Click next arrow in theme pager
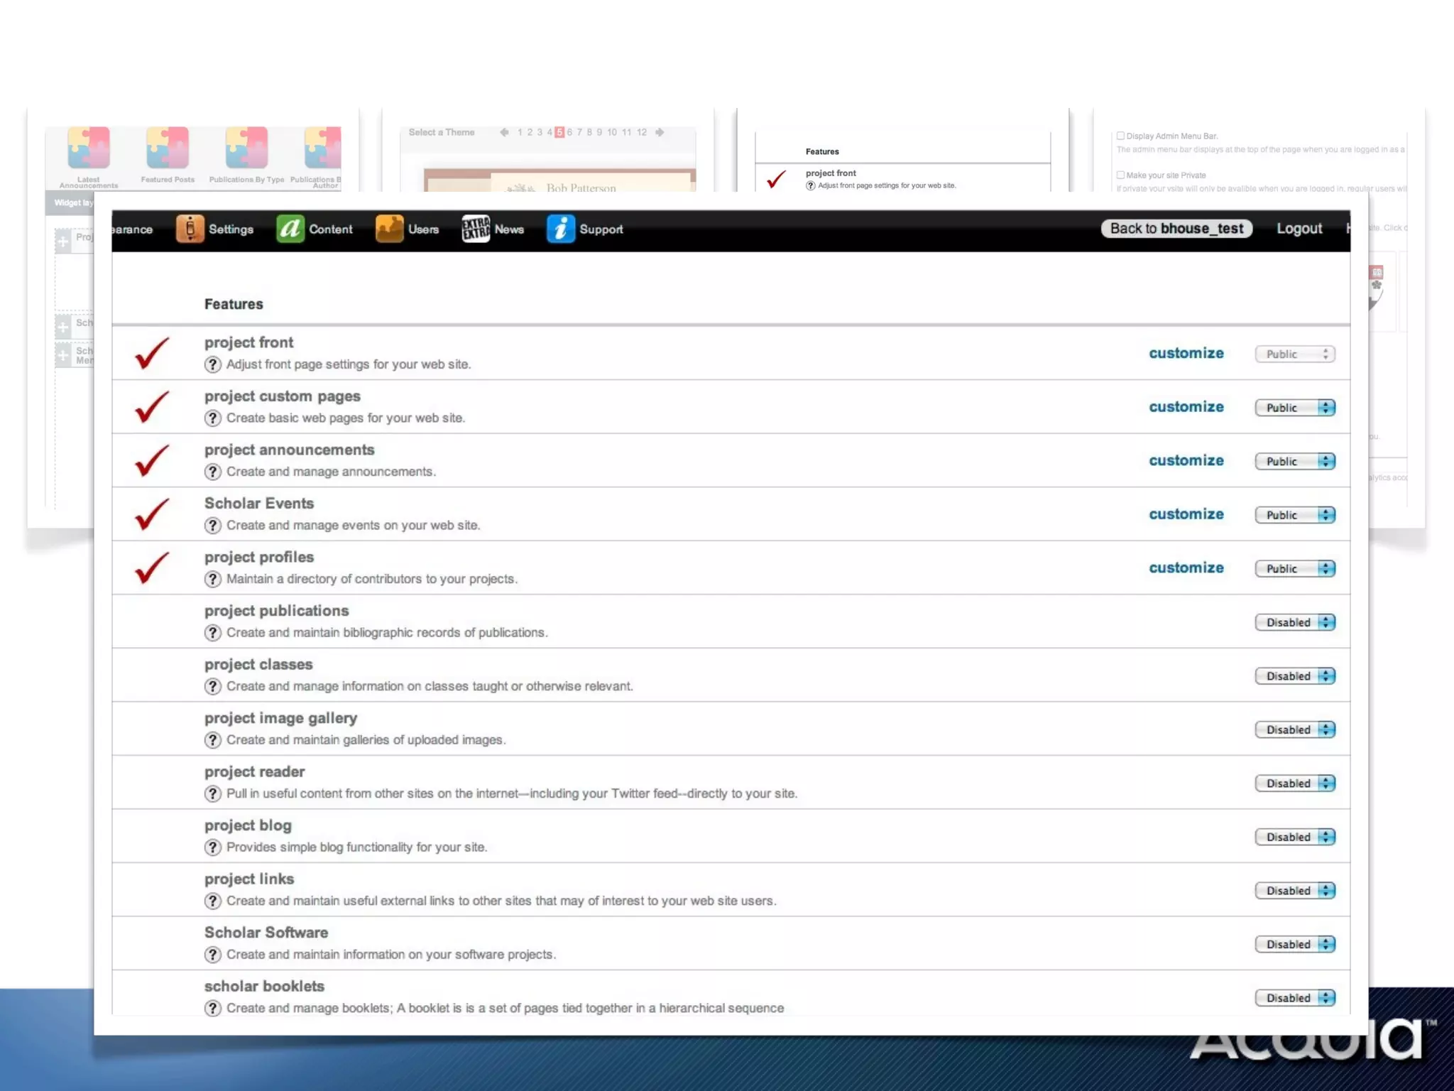 click(x=660, y=132)
